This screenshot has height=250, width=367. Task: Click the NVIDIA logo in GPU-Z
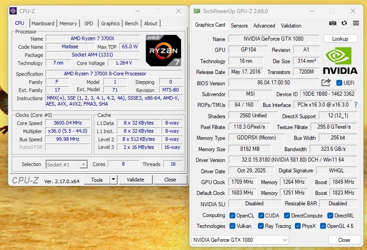[340, 60]
